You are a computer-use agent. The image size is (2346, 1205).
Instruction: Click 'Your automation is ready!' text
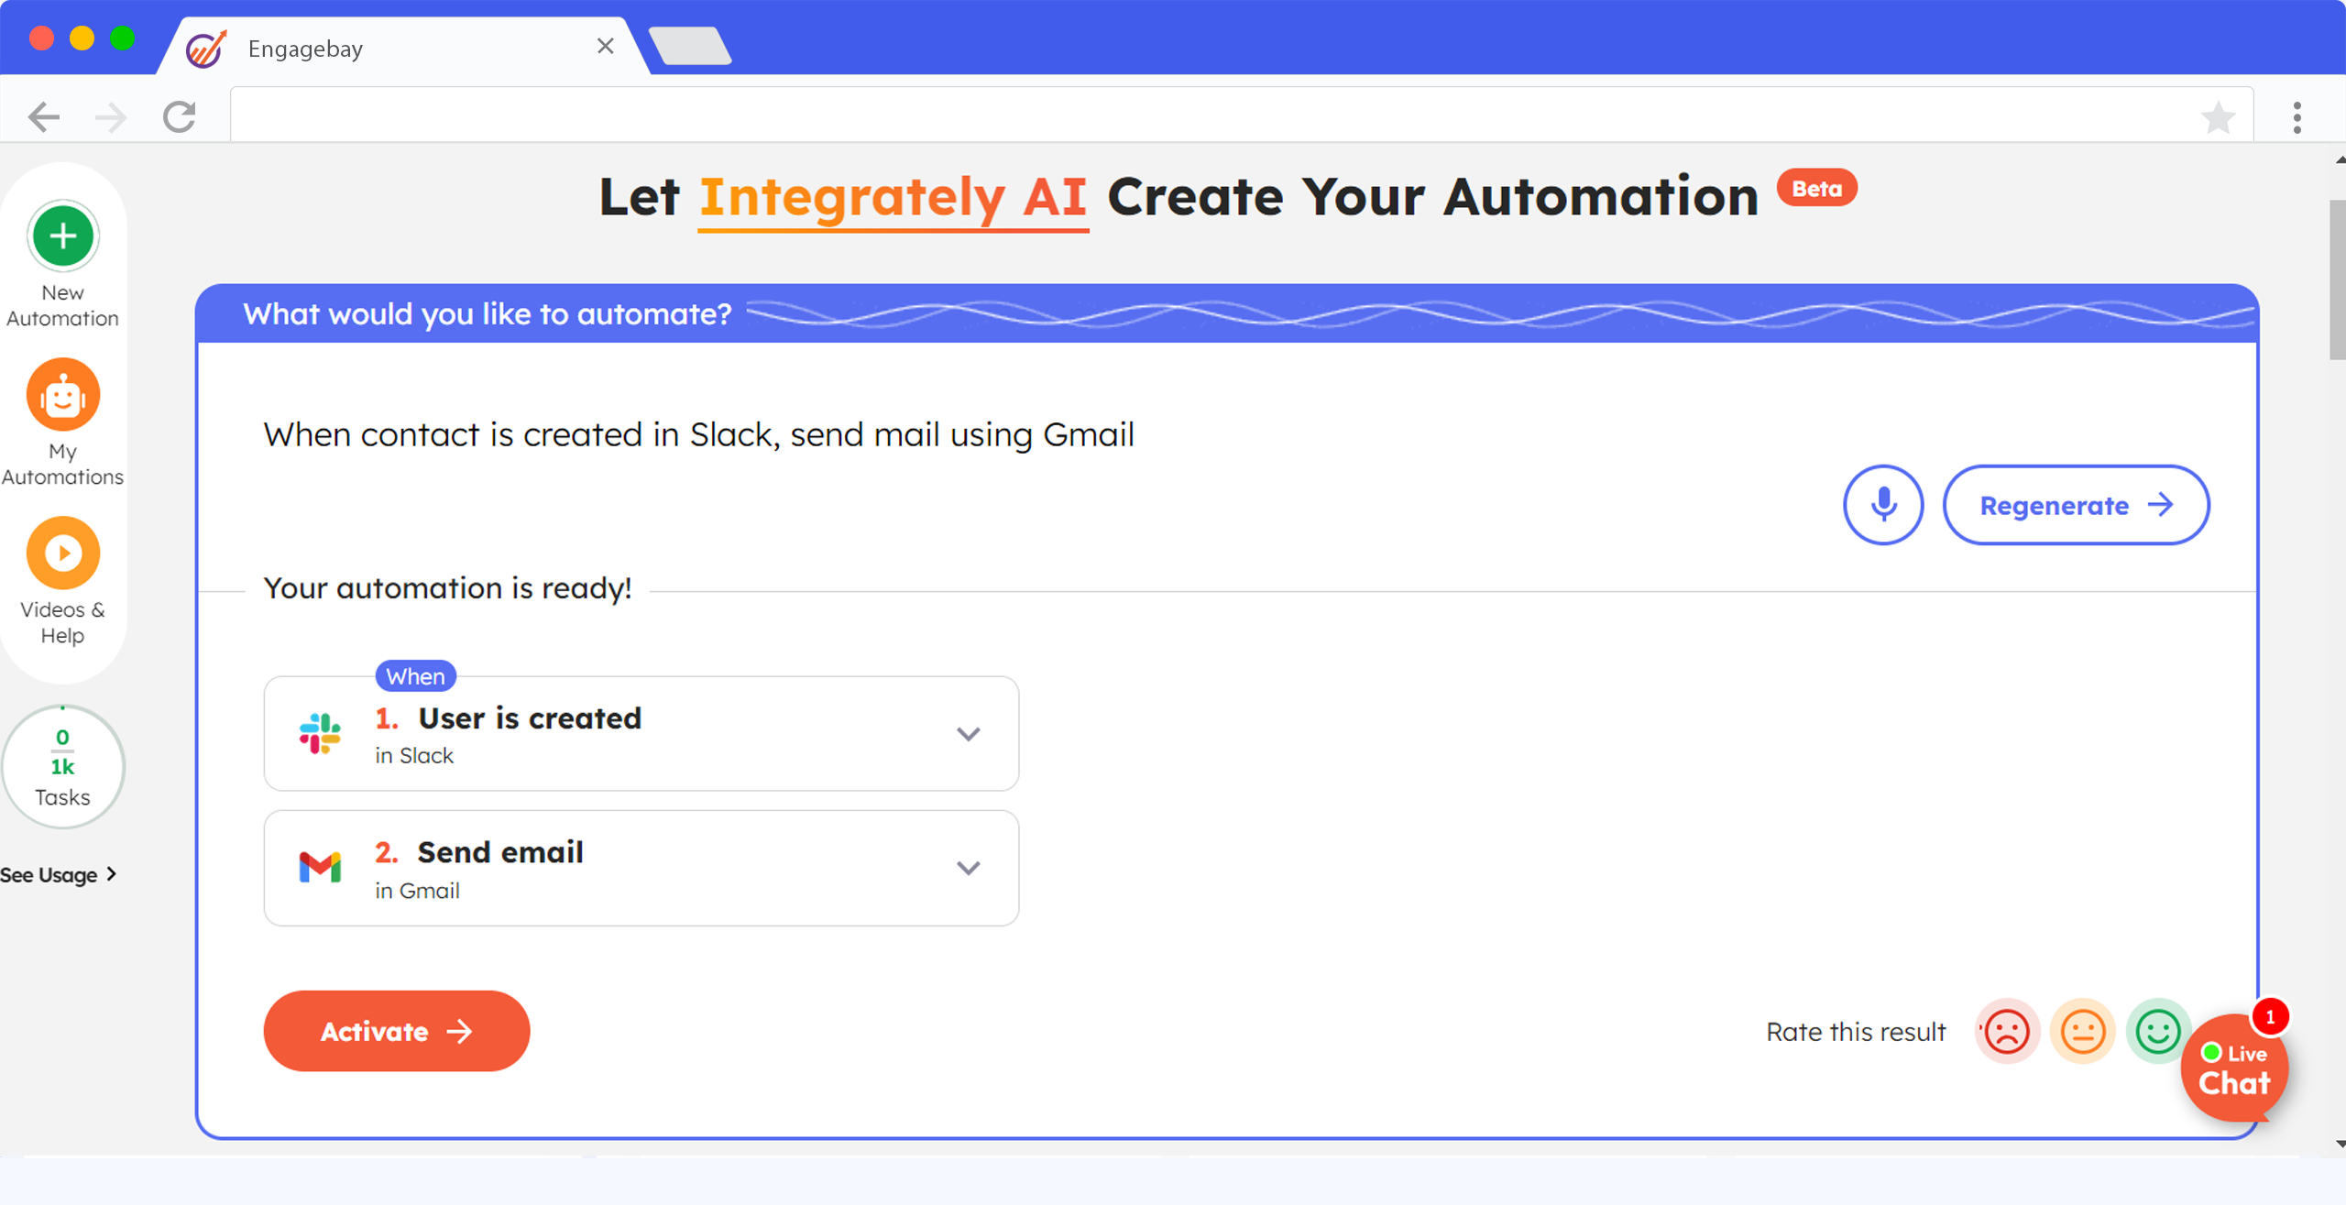[x=447, y=587]
